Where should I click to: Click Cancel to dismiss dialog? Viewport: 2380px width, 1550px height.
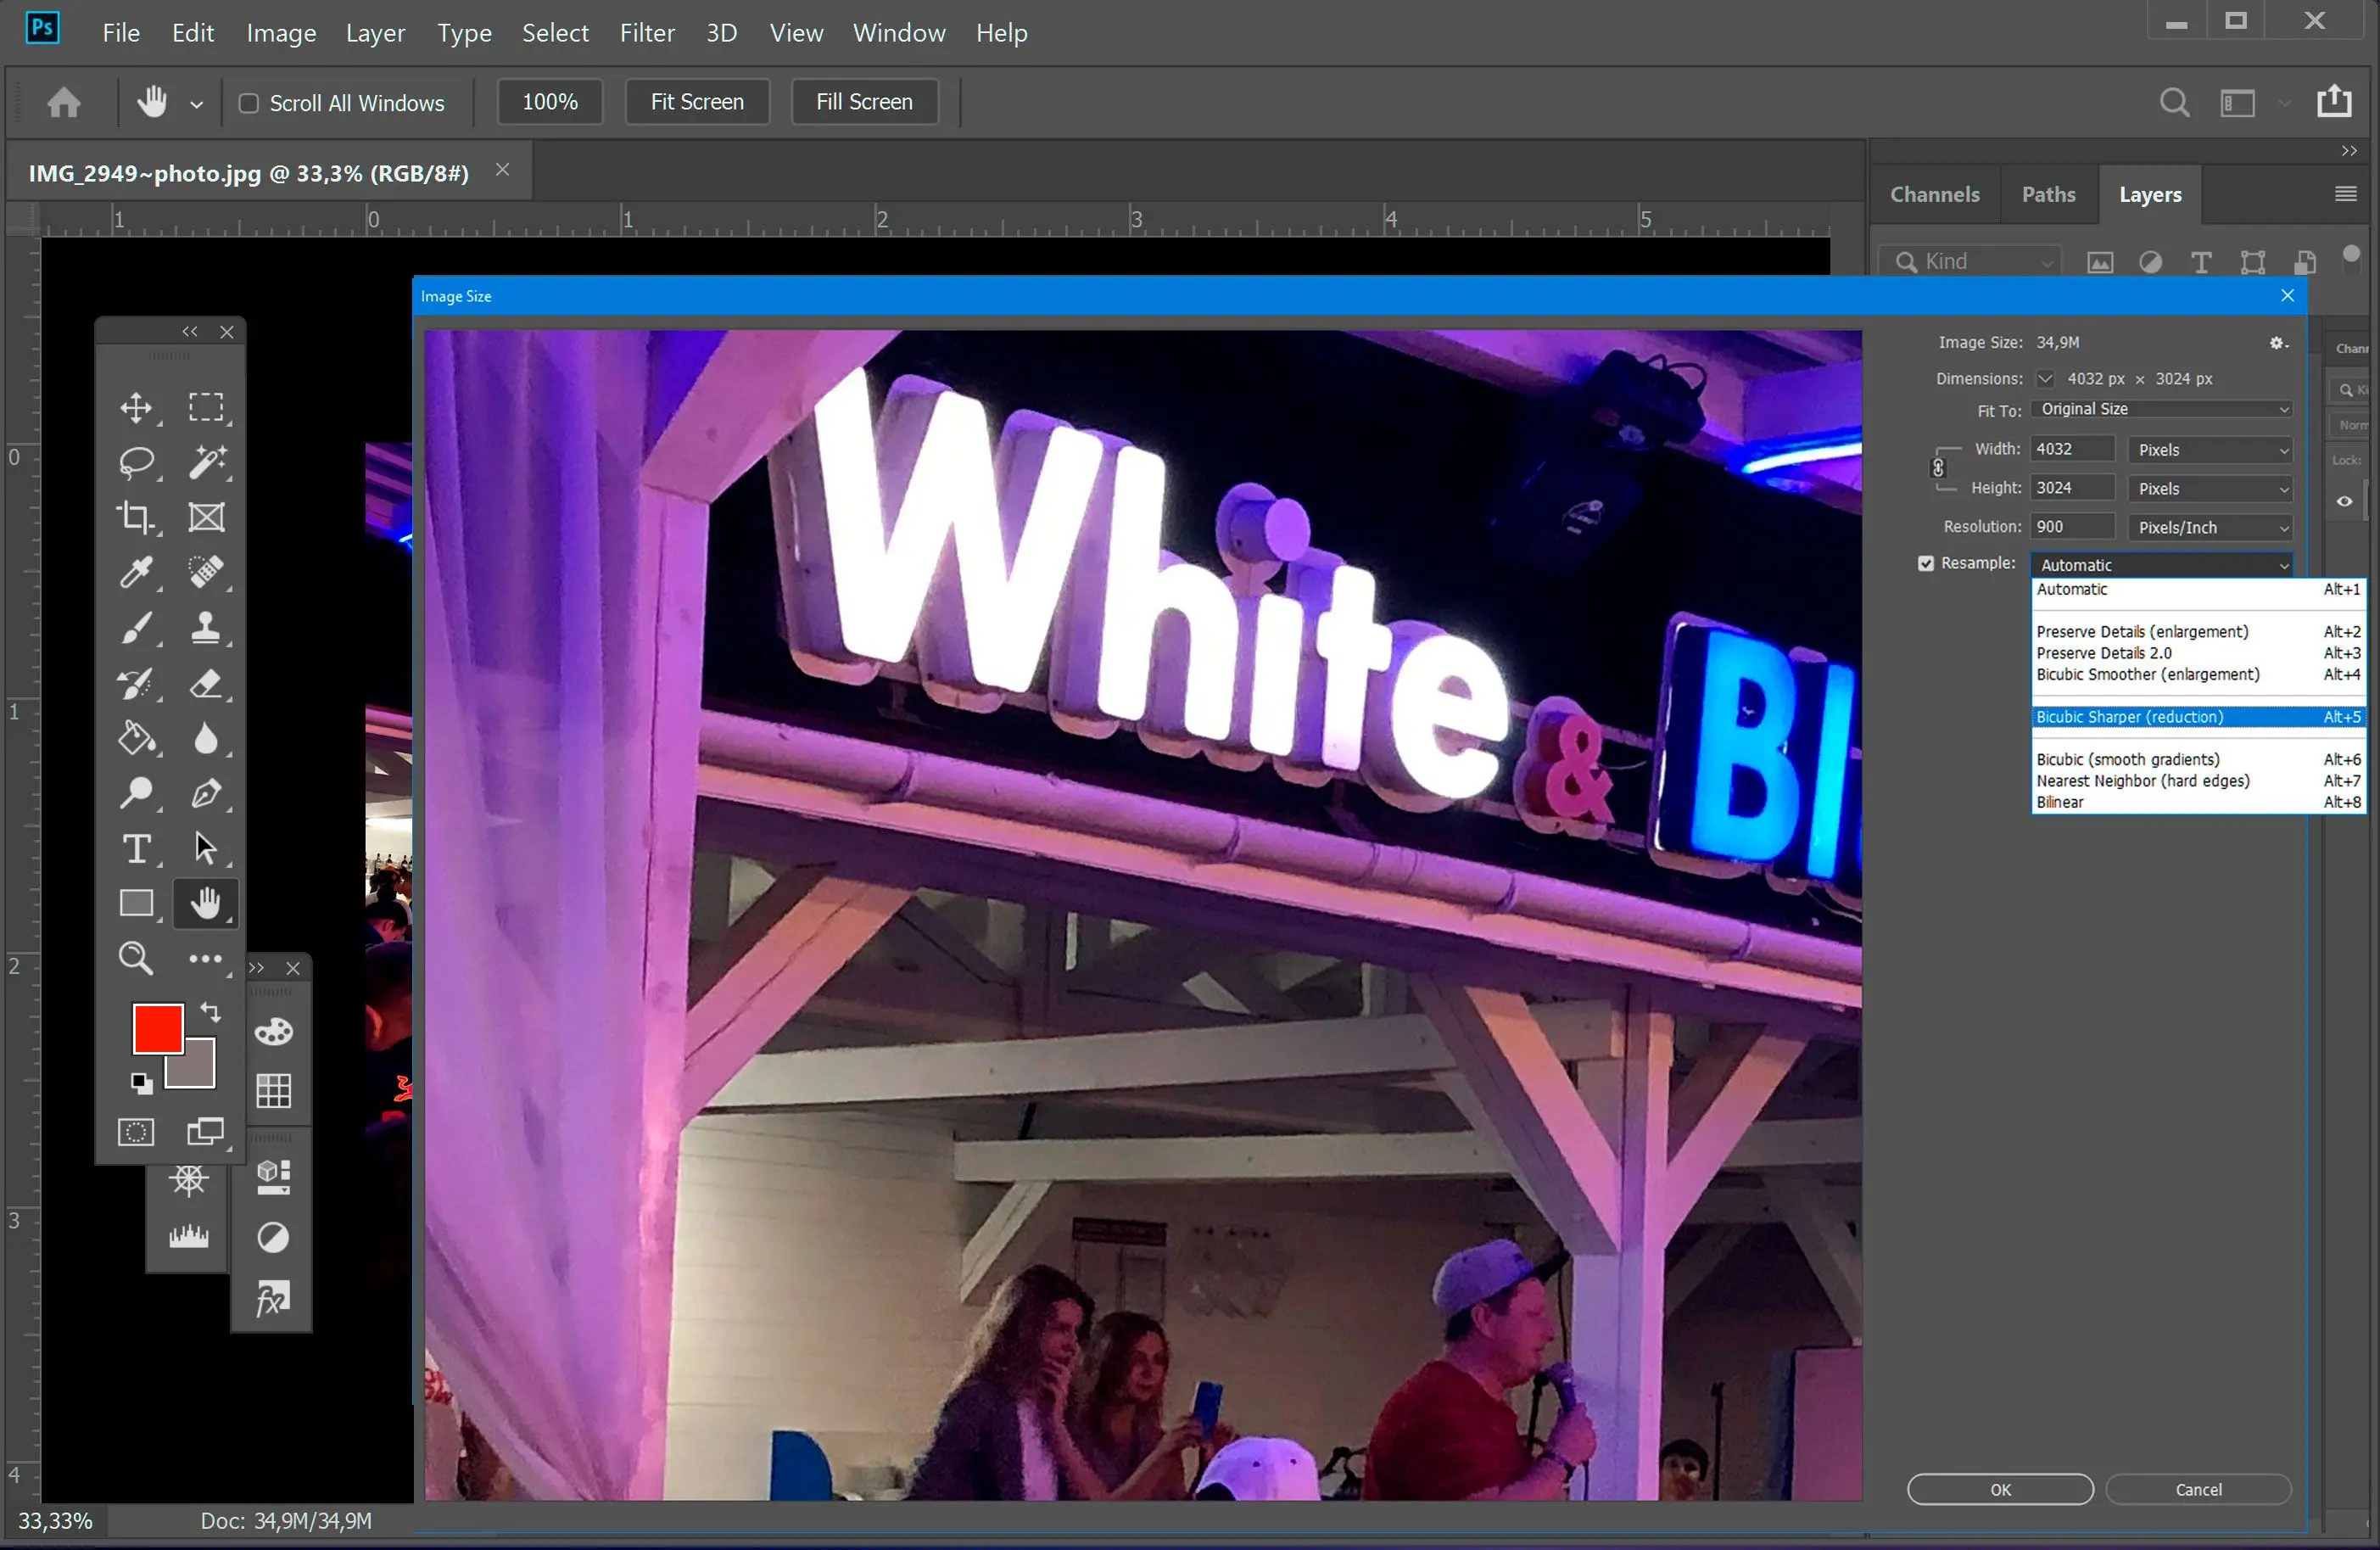2199,1489
